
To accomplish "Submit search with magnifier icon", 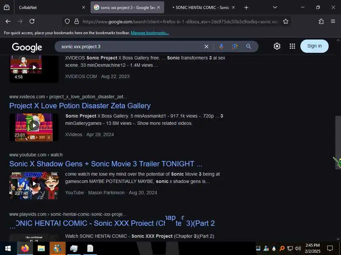I will (x=248, y=46).
